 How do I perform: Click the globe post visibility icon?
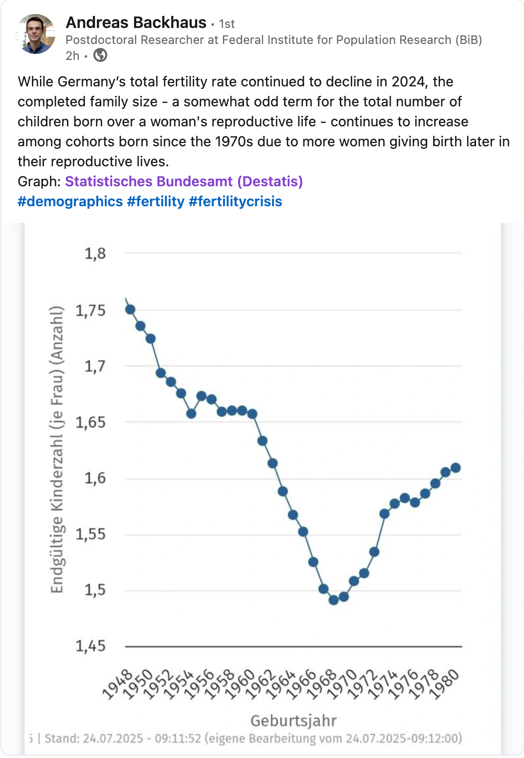coord(100,55)
